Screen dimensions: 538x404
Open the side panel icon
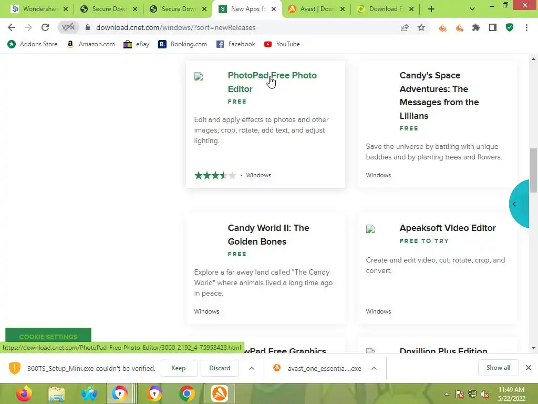[x=493, y=27]
